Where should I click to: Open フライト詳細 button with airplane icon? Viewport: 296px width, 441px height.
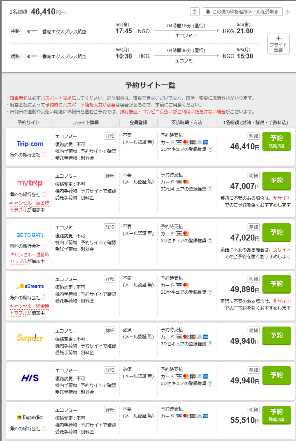click(x=278, y=44)
